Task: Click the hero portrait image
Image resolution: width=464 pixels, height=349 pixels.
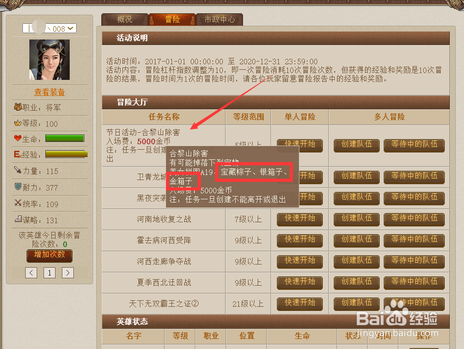Action: tap(50, 60)
